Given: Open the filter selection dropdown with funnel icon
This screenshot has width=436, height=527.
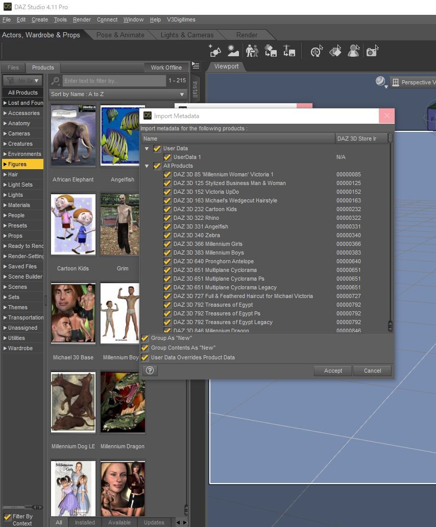Looking at the screenshot, I should [x=22, y=81].
